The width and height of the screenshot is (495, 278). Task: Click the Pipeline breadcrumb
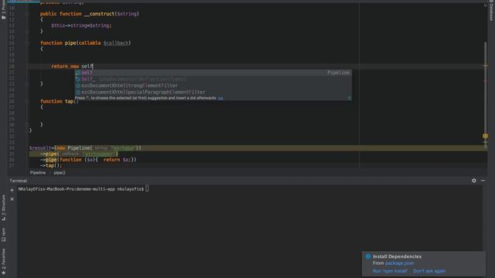point(38,173)
